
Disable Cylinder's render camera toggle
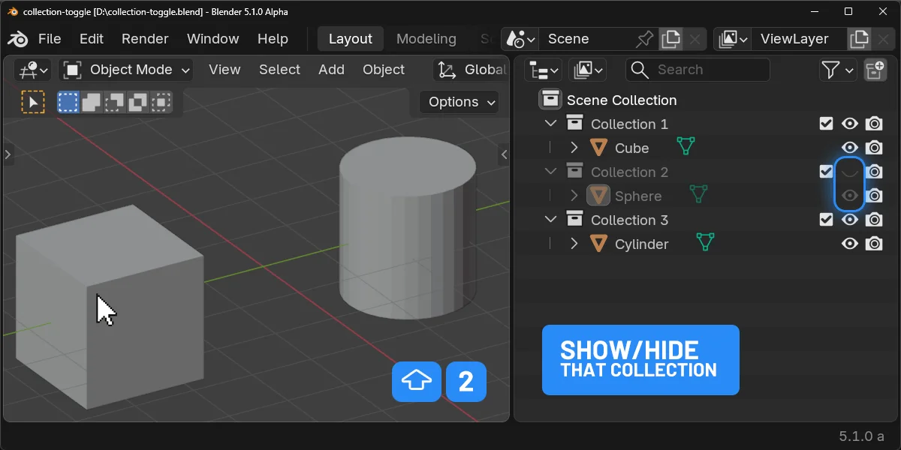pos(874,243)
